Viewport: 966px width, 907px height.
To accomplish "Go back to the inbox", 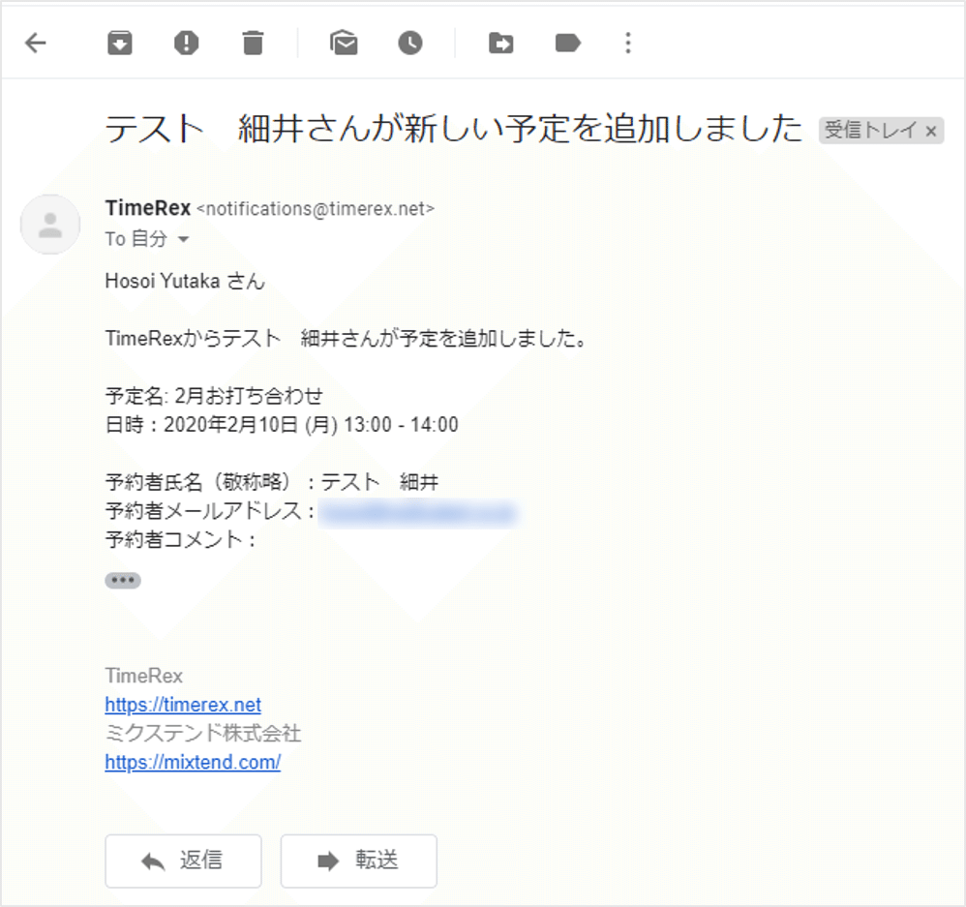I will 36,43.
